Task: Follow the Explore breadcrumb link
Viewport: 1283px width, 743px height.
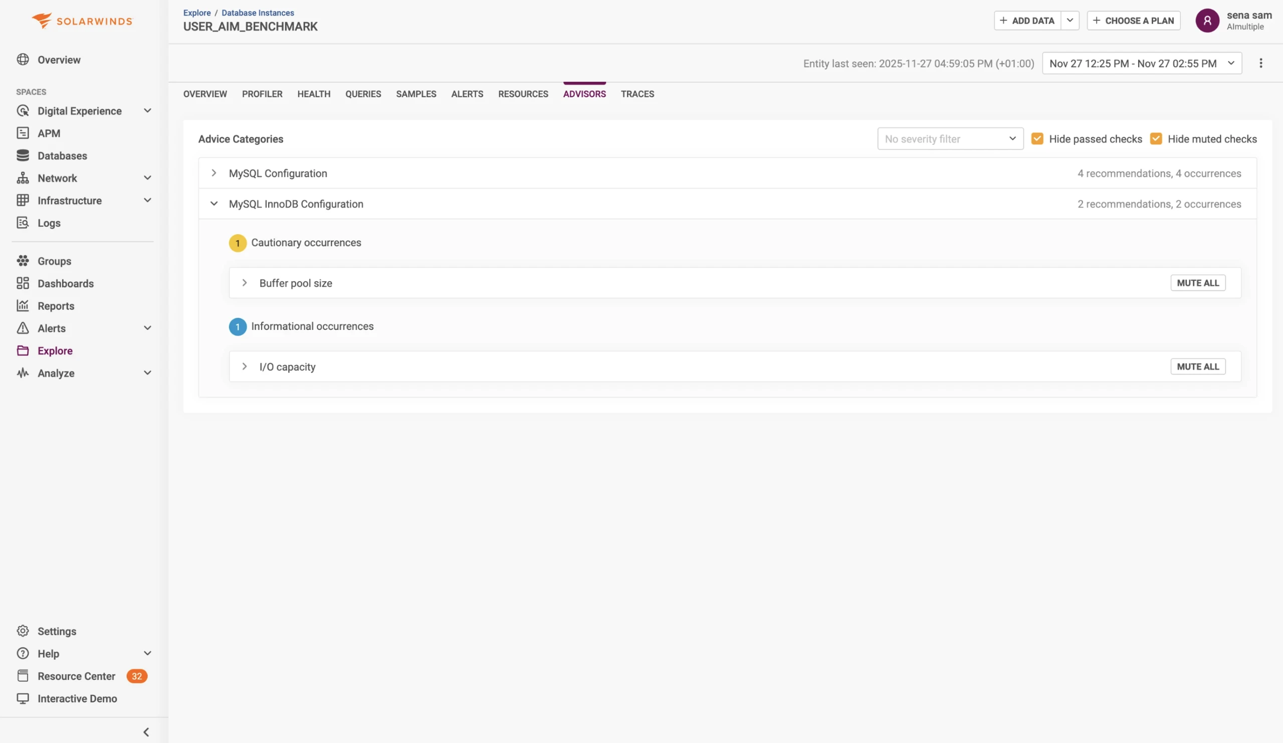Action: [x=196, y=13]
